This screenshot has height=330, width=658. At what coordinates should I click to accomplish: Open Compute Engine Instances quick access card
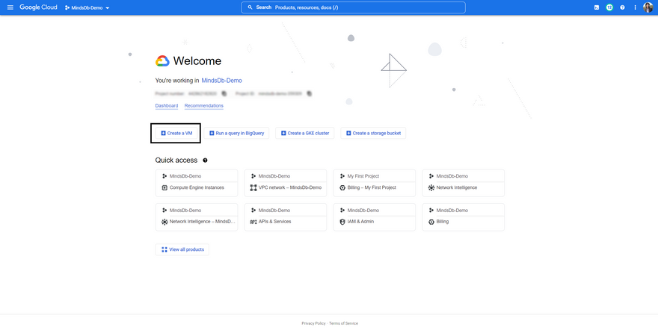[197, 187]
